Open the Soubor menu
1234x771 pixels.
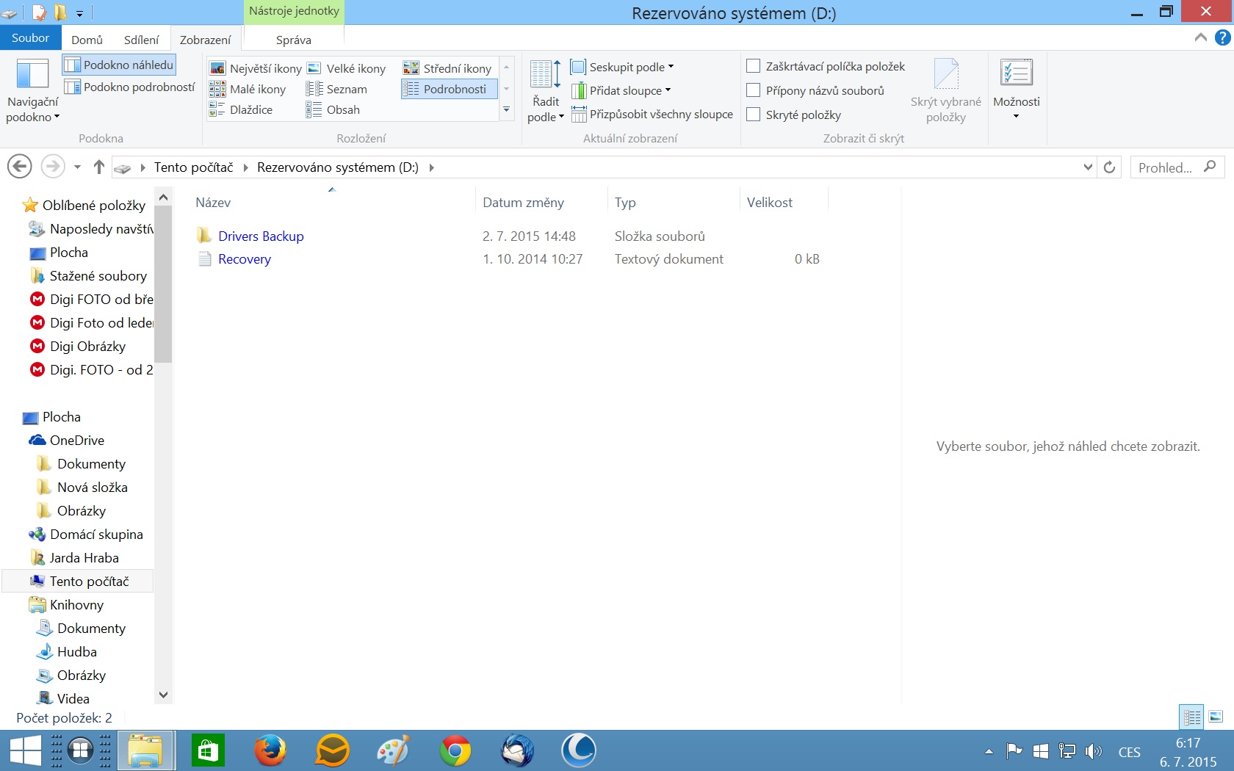click(30, 38)
